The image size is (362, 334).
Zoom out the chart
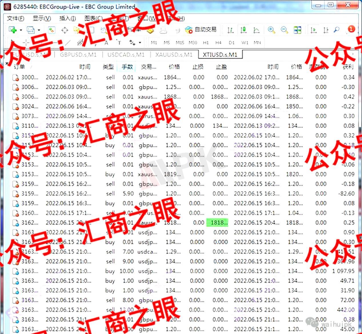pos(284,30)
